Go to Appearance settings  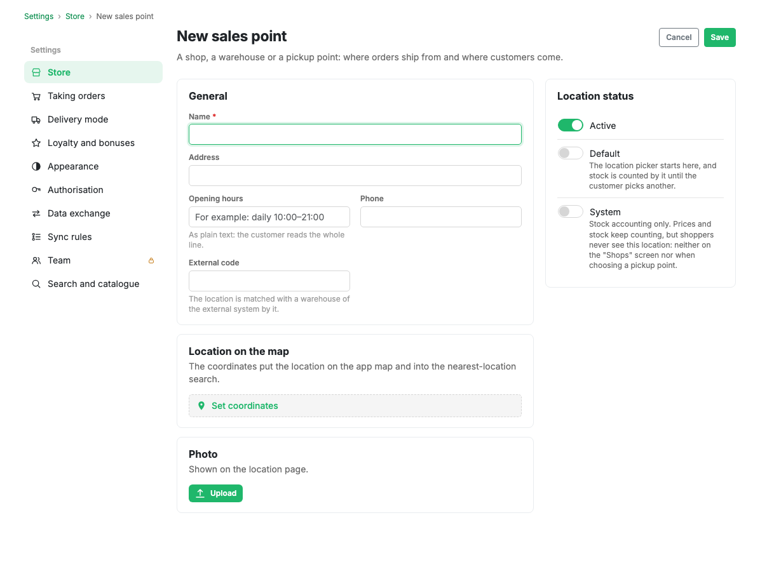[93, 166]
